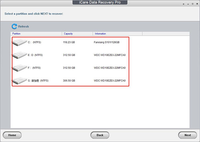200x142 pixels.
Task: Click WDC WD10EZEX-22MFCA0 in the E: D row
Action: click(110, 55)
